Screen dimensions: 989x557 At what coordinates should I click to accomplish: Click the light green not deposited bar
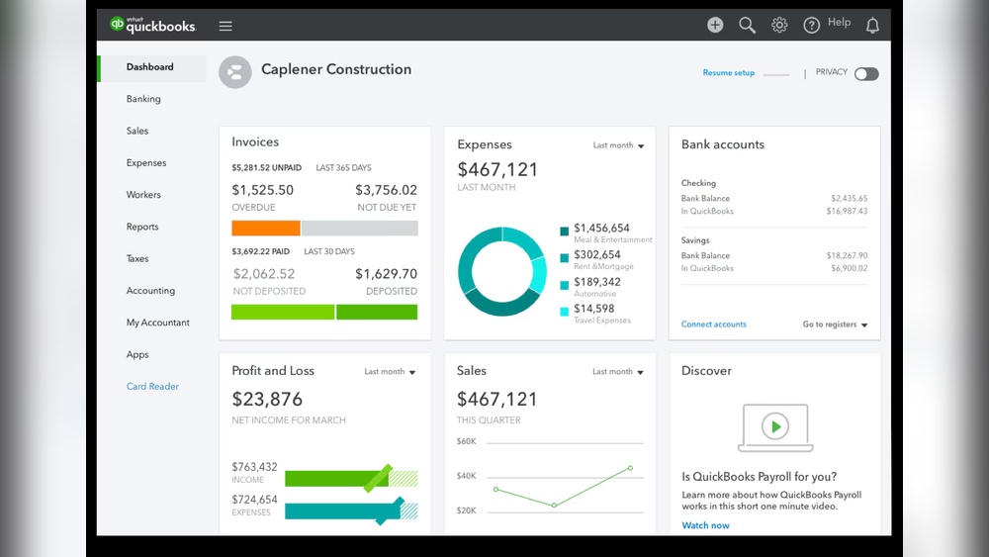[x=283, y=312]
